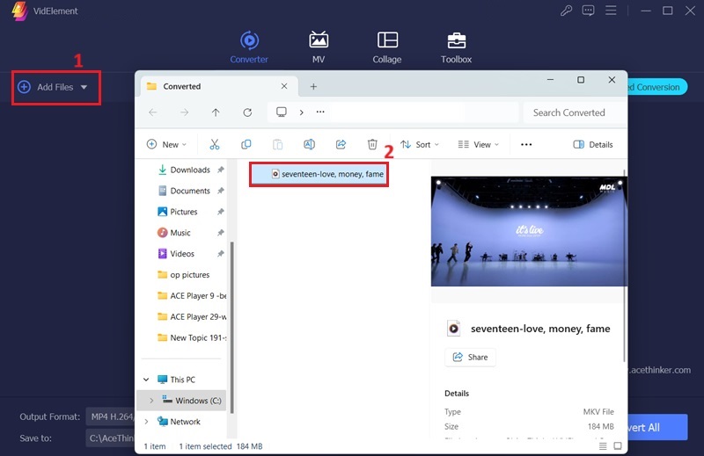Select file seventeen-love, money, fame
Image resolution: width=704 pixels, height=456 pixels.
pyautogui.click(x=319, y=174)
